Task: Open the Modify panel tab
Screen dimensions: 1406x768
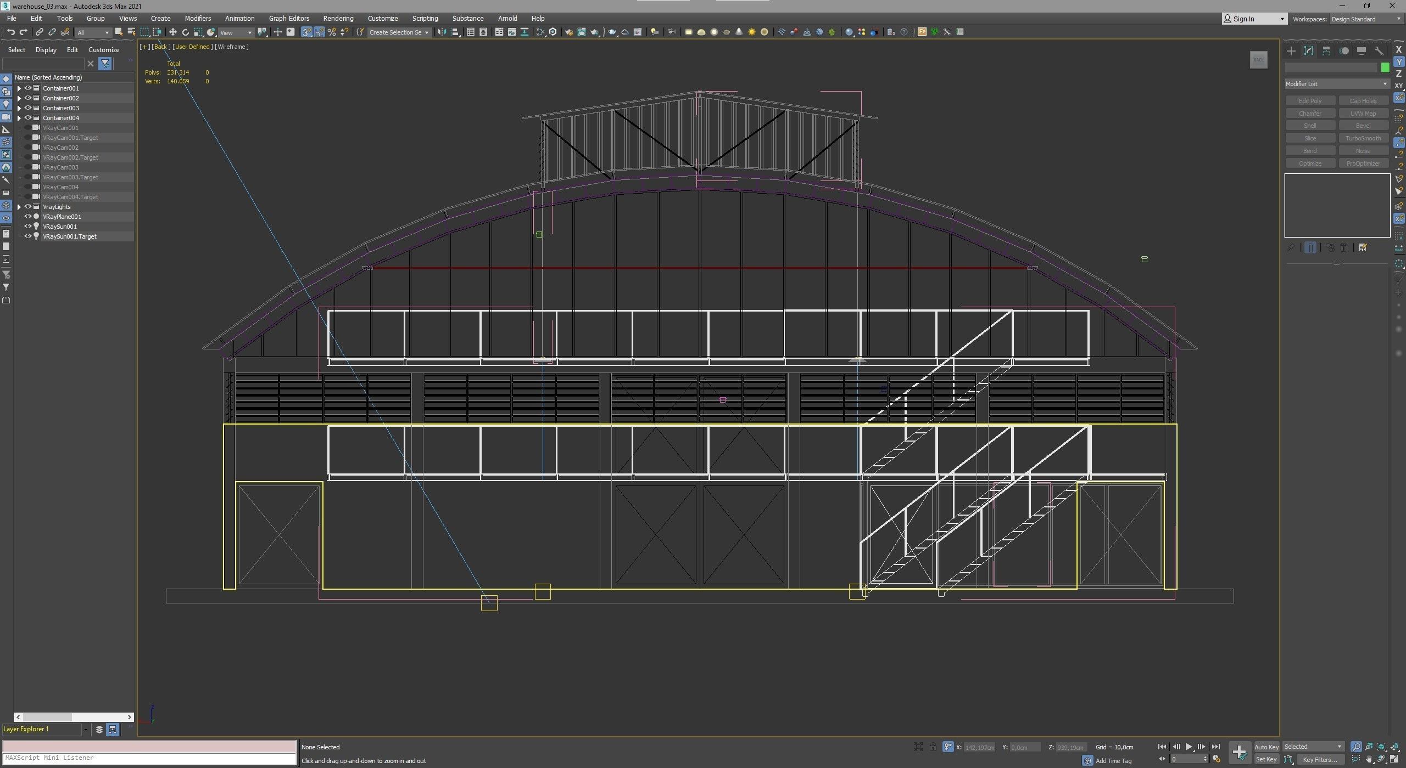Action: [x=1309, y=51]
